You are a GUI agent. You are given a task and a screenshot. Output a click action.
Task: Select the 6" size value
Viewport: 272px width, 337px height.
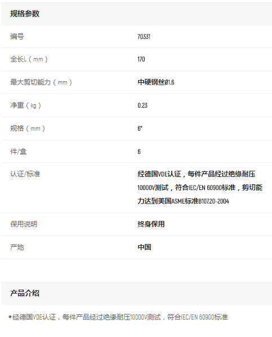point(140,128)
